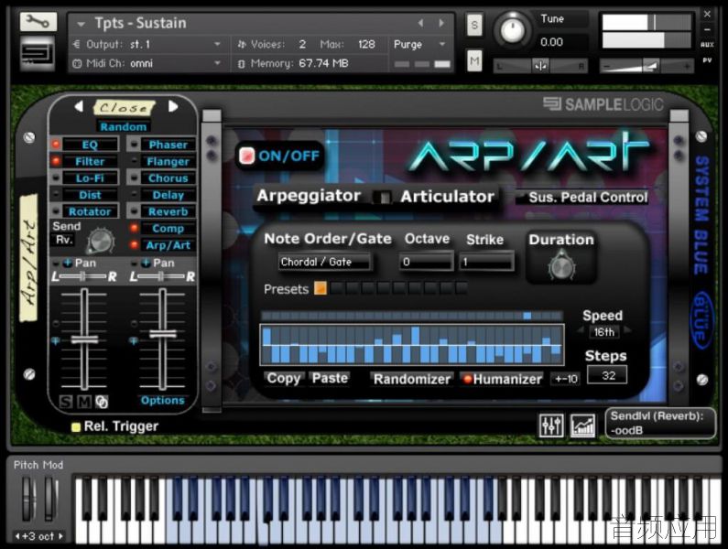Screen dimensions: 728x549
Task: Click the mixer S solo icon
Action: (66, 402)
